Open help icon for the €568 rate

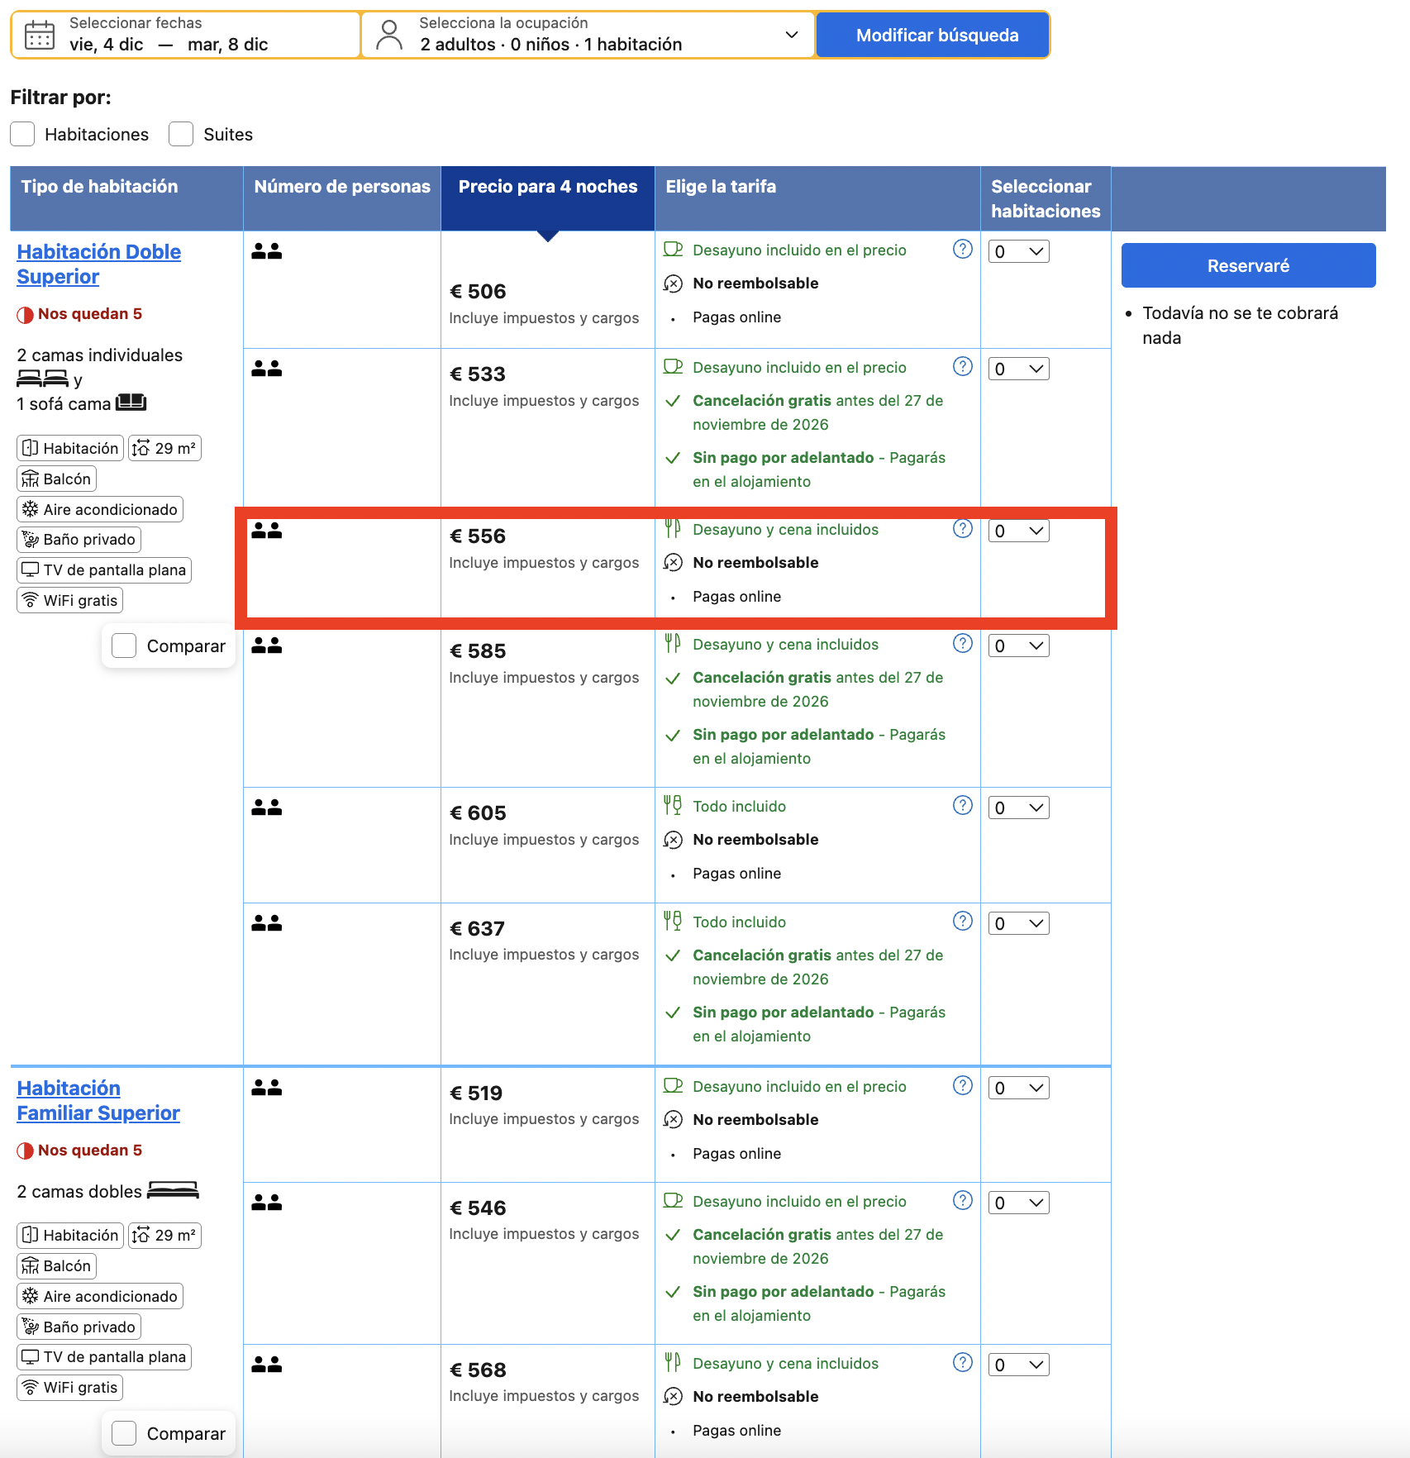tap(962, 1362)
